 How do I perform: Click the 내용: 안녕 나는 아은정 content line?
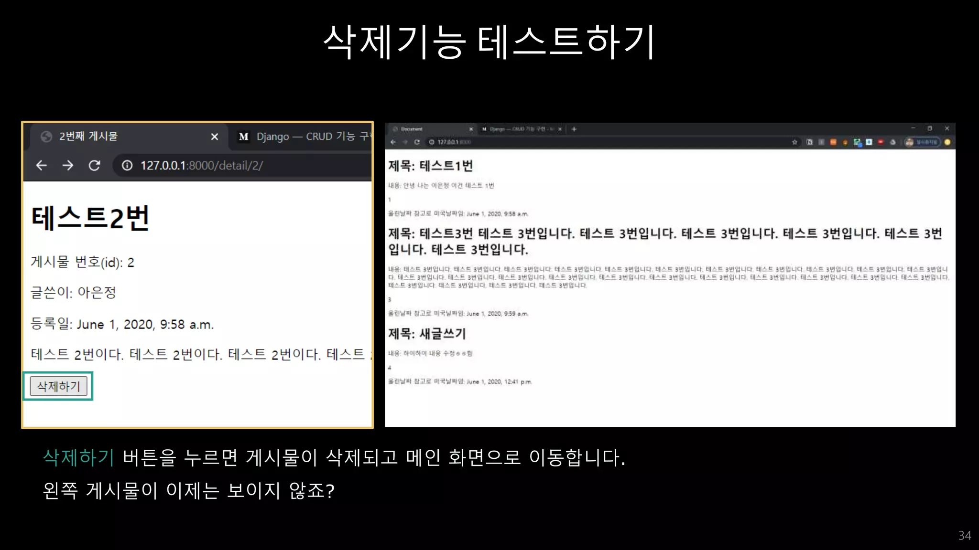[x=441, y=185]
